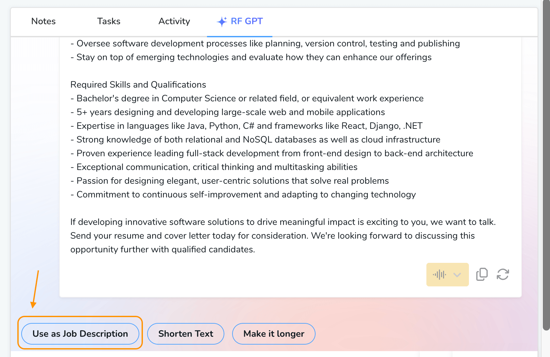550x357 pixels.
Task: Click the closing paragraph about sending your resume
Action: pyautogui.click(x=272, y=236)
